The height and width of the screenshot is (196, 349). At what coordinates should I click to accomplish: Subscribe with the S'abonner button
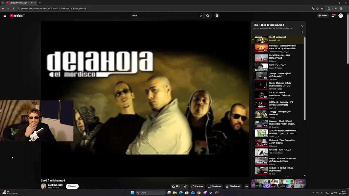(72, 186)
